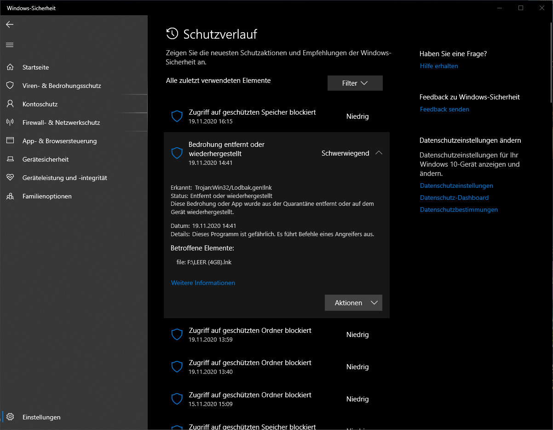The image size is (553, 430).
Task: Minimize the Windows-Sicherheit window
Action: (500, 8)
